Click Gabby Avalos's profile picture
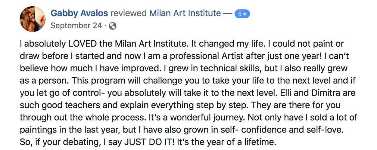The image size is (377, 150). [x=33, y=19]
